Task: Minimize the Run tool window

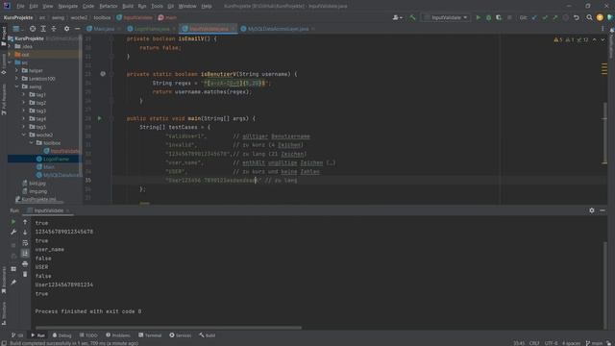Action: (x=603, y=210)
